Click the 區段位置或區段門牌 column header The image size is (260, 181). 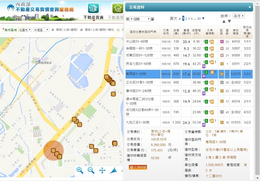coord(143,32)
